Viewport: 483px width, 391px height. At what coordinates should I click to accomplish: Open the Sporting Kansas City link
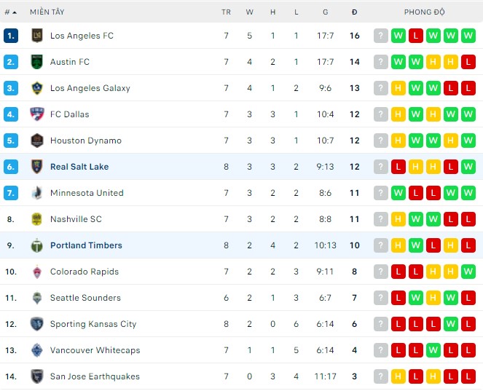(x=93, y=324)
